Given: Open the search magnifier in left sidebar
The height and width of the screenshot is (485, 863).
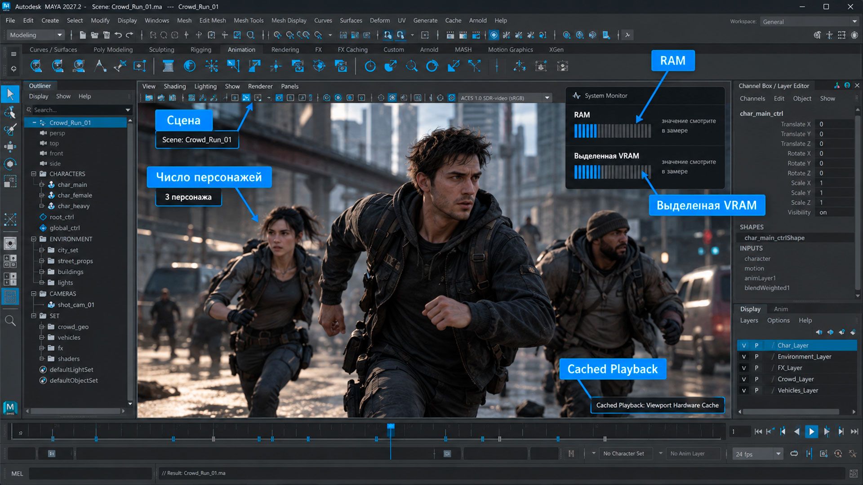Looking at the screenshot, I should coord(10,321).
